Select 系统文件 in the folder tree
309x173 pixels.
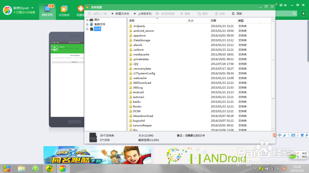click(100, 24)
